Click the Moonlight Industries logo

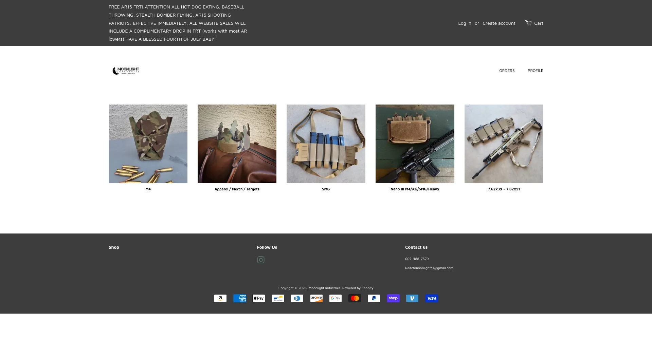pos(126,71)
